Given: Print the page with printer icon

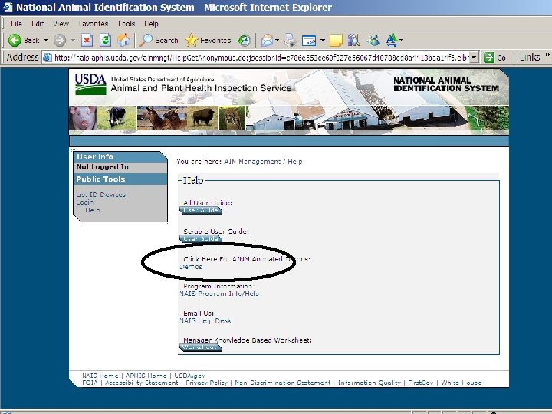Looking at the screenshot, I should (x=291, y=40).
